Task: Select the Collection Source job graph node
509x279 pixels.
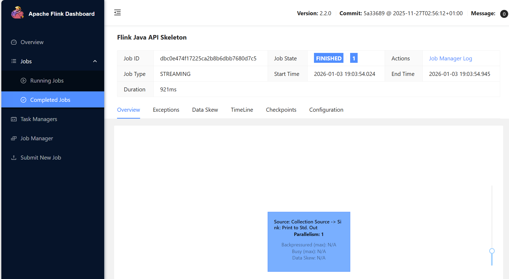Action: pyautogui.click(x=309, y=242)
